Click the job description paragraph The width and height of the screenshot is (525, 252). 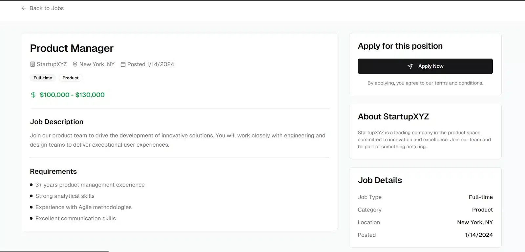(x=178, y=140)
